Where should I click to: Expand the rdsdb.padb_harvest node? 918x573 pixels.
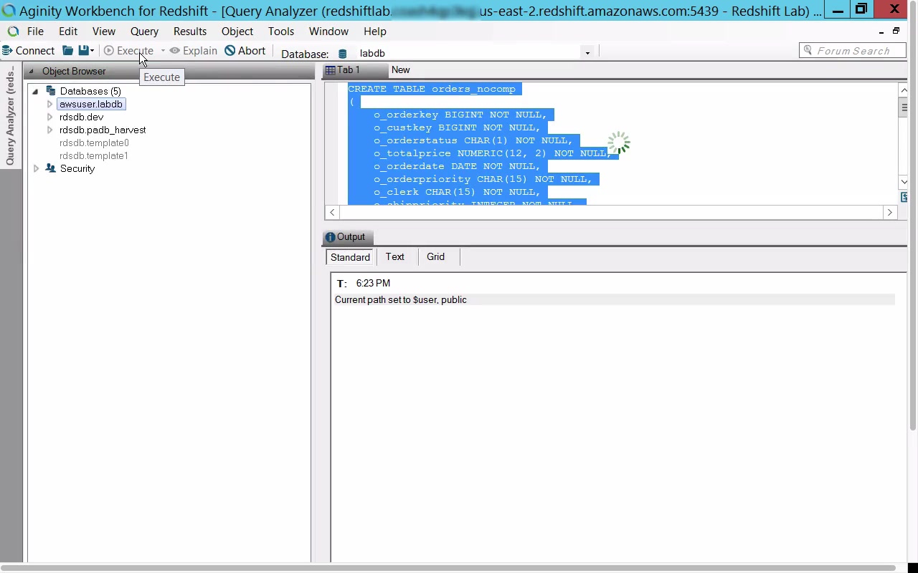point(49,130)
